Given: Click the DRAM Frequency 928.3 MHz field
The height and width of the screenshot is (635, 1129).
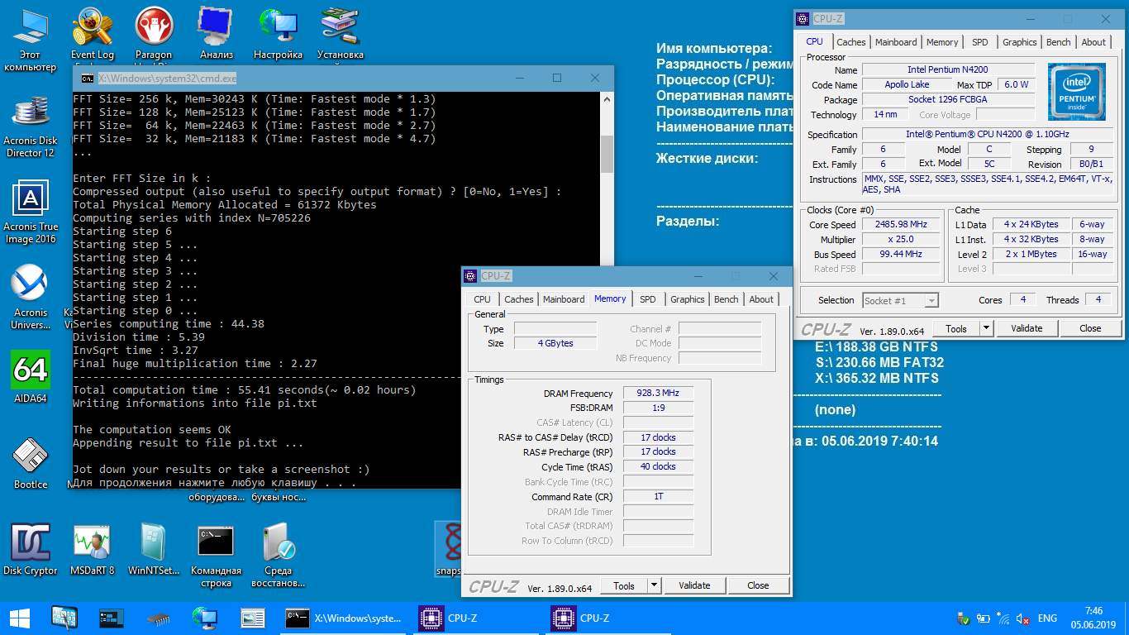Looking at the screenshot, I should [658, 394].
